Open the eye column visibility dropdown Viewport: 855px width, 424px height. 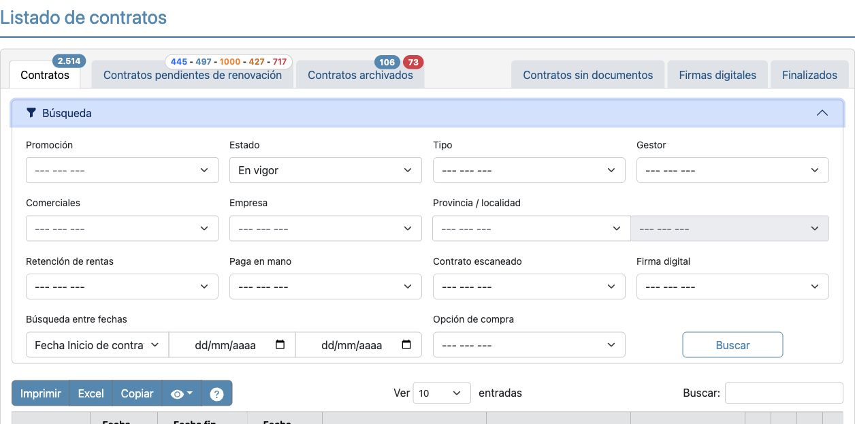click(182, 393)
